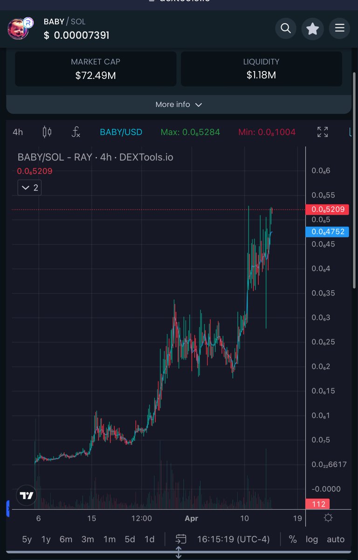Add BABY/SOL to favorites star
The width and height of the screenshot is (358, 560).
[x=312, y=28]
